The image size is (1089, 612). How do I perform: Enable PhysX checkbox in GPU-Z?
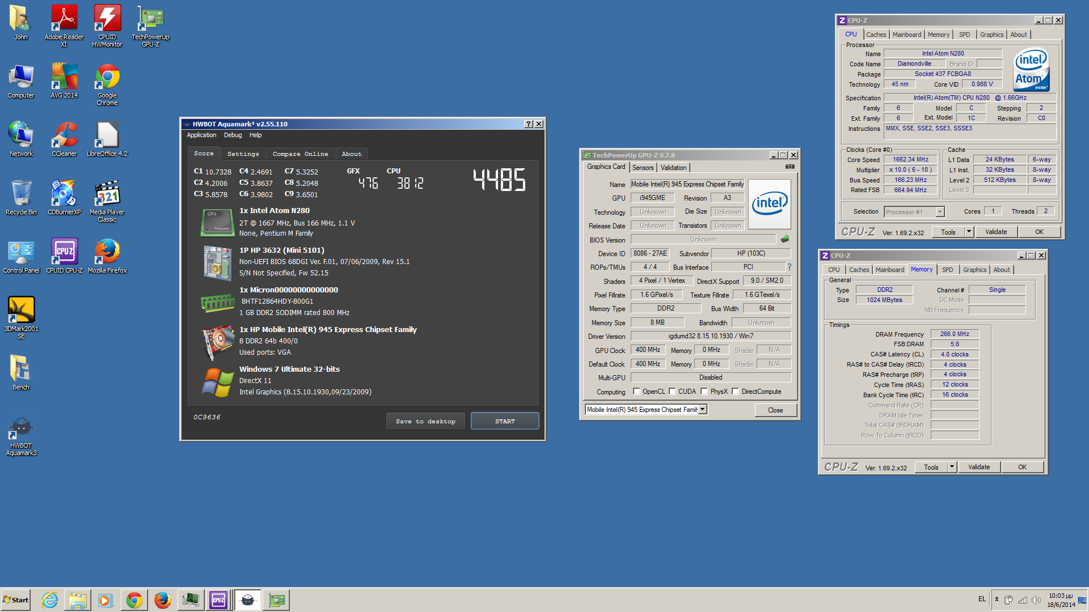point(704,392)
